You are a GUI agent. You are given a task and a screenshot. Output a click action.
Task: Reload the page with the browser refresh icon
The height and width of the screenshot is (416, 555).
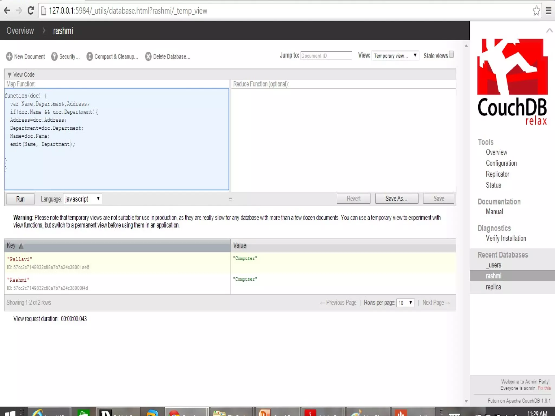click(31, 11)
